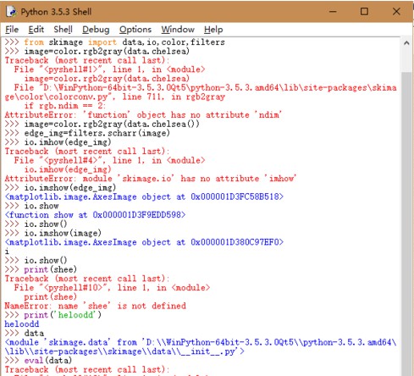Click the NameError 'shee' is not defined
Screen dimensions: 414x376
[95, 306]
